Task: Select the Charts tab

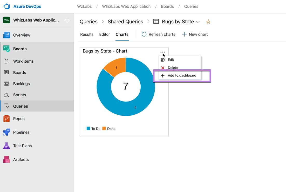Action: click(122, 34)
